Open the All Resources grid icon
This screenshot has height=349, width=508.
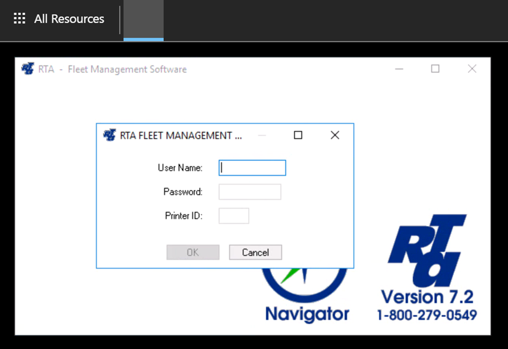pos(19,19)
